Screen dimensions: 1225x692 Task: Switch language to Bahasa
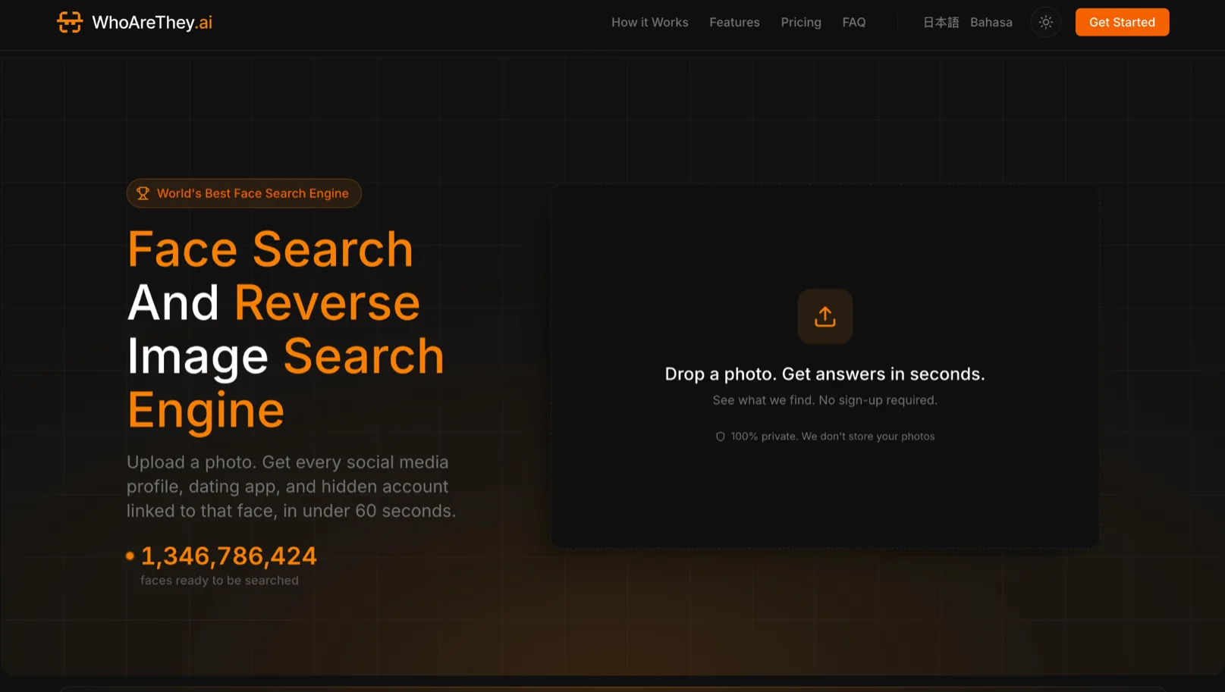(x=991, y=23)
